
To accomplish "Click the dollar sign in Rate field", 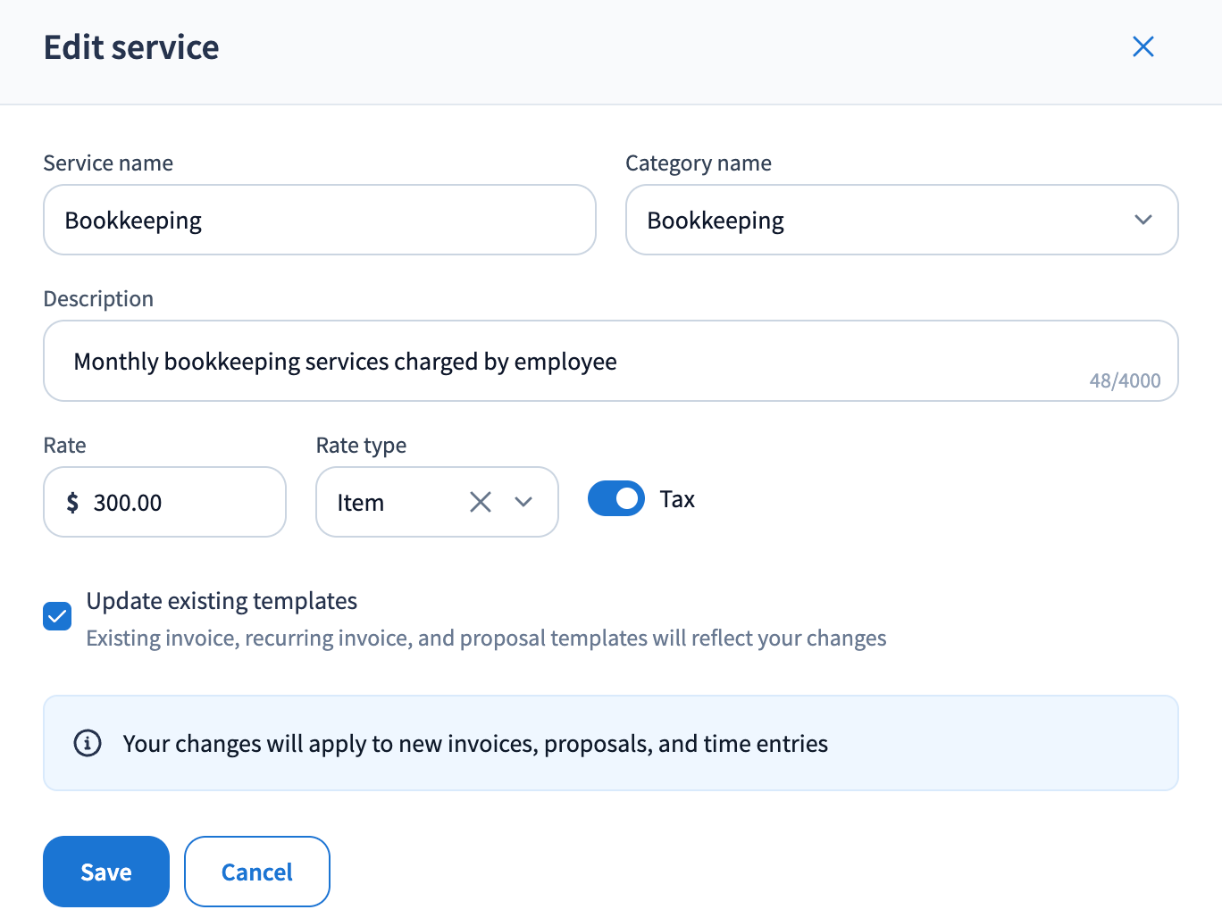I will (72, 503).
